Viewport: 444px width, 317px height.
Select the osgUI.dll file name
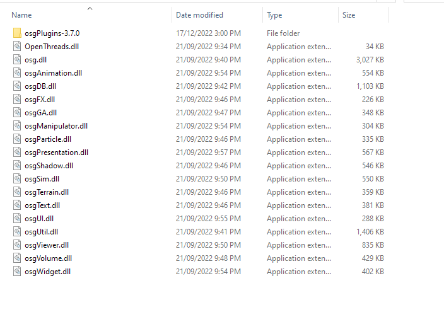pos(39,219)
